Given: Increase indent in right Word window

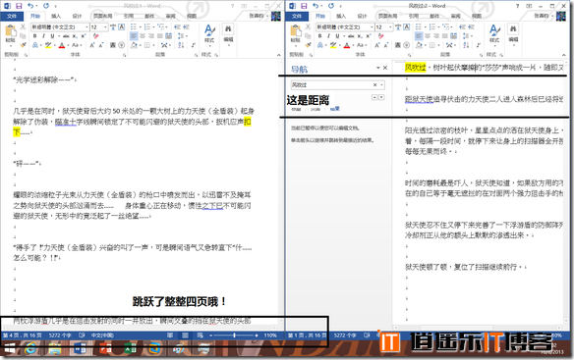Looking at the screenshot, I should click(x=471, y=26).
